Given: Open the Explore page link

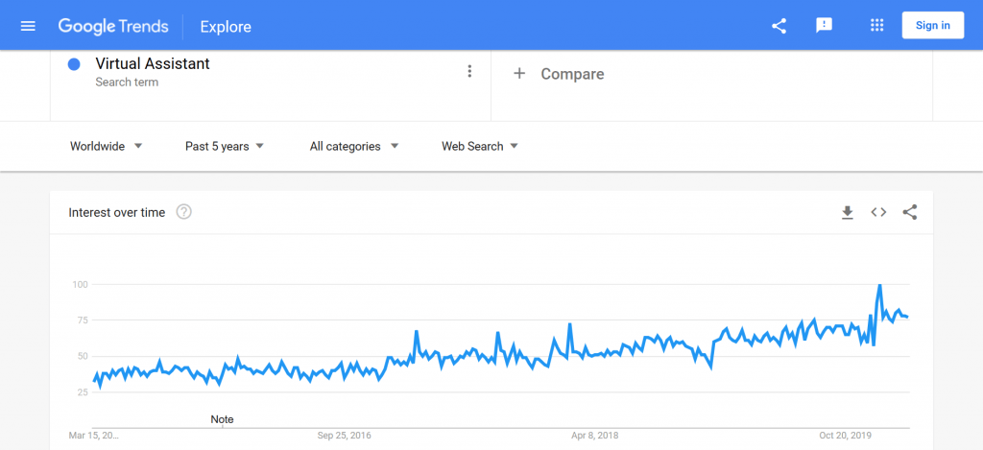Looking at the screenshot, I should (226, 27).
